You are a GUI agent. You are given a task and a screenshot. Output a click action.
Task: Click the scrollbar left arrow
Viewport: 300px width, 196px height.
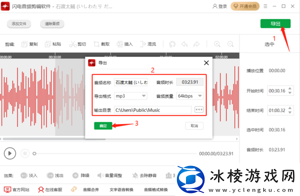click(x=1, y=139)
